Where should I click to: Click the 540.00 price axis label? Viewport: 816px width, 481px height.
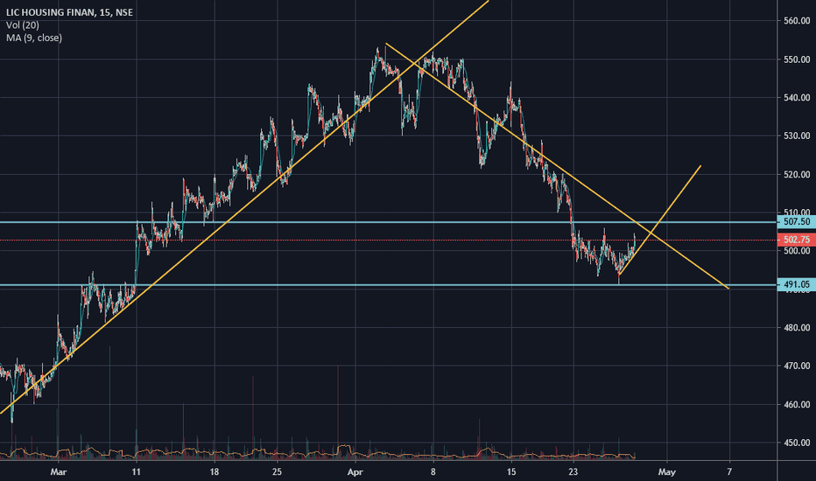[797, 98]
